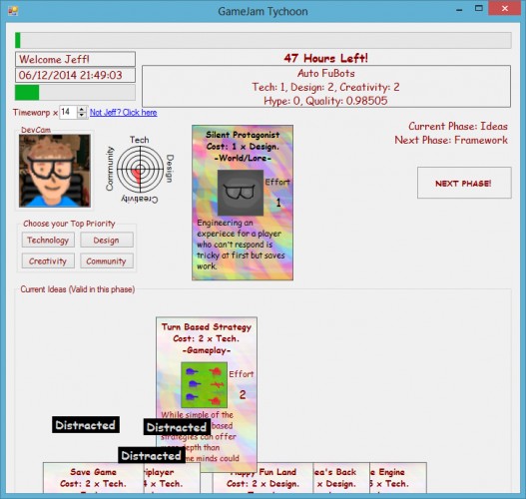Choose Creativity as top priority
The width and height of the screenshot is (526, 499).
click(48, 260)
